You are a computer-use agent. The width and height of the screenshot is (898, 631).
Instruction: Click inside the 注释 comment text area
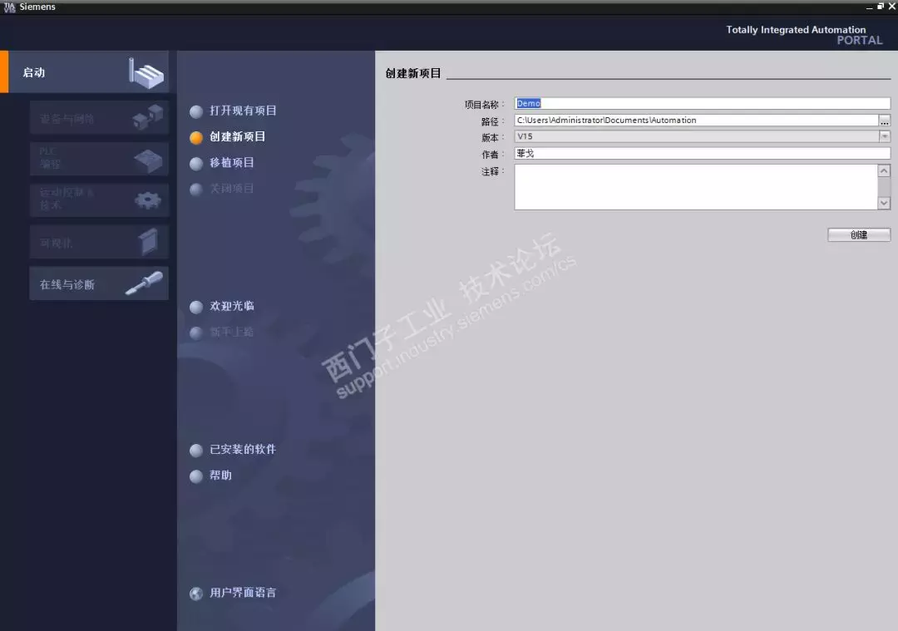696,187
